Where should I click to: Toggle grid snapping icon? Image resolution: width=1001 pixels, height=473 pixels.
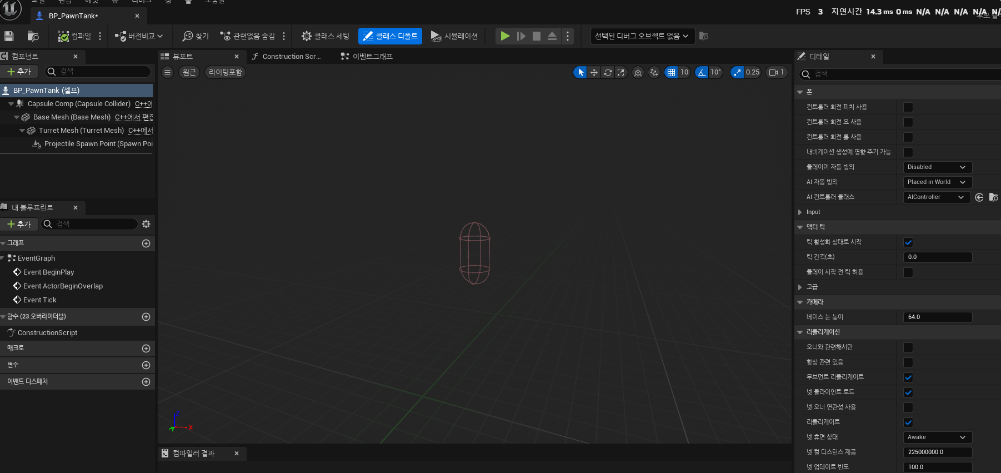671,72
